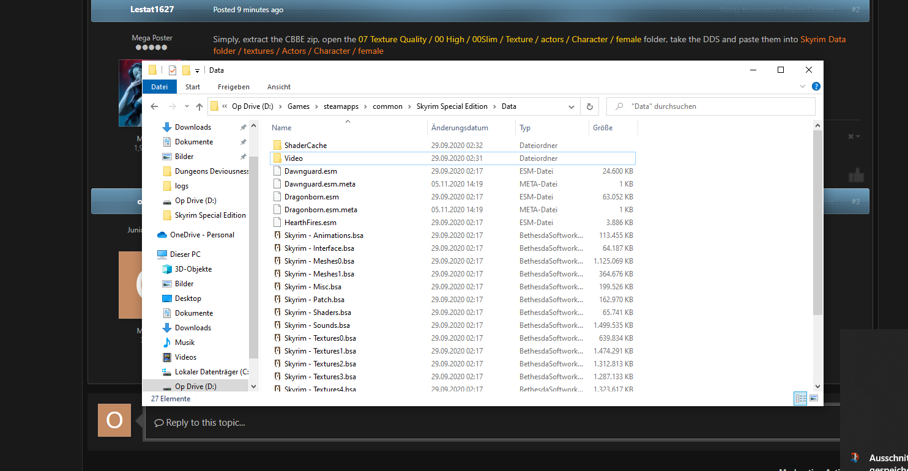Click the Properties quick access toolbar icon
This screenshot has height=471, width=908.
tap(172, 70)
